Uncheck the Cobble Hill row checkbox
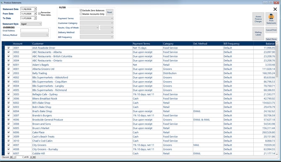 click(8, 153)
